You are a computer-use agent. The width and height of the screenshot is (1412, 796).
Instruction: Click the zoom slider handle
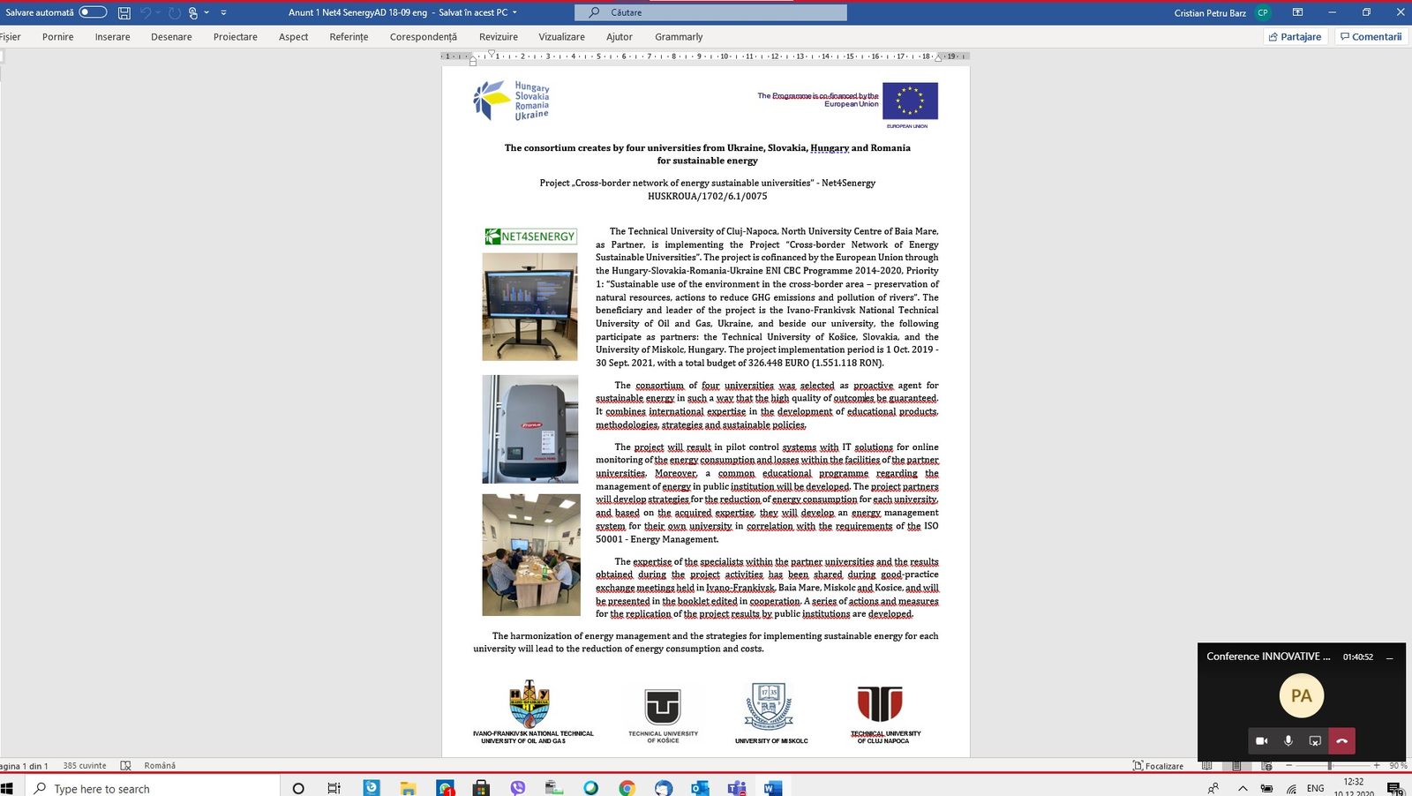pyautogui.click(x=1329, y=766)
